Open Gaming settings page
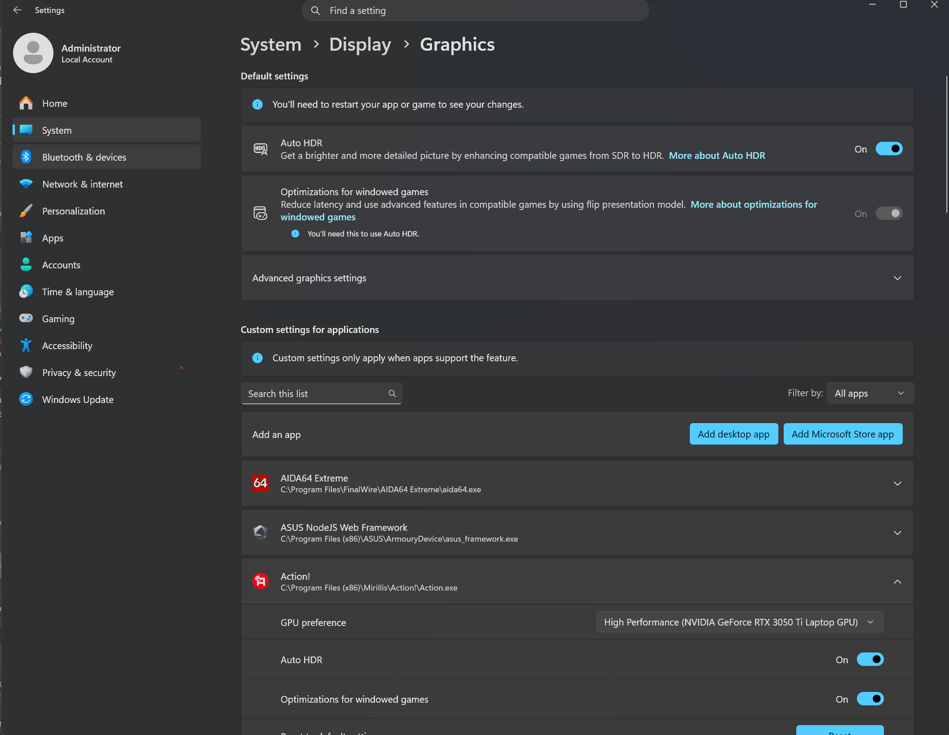The width and height of the screenshot is (949, 735). (106, 319)
